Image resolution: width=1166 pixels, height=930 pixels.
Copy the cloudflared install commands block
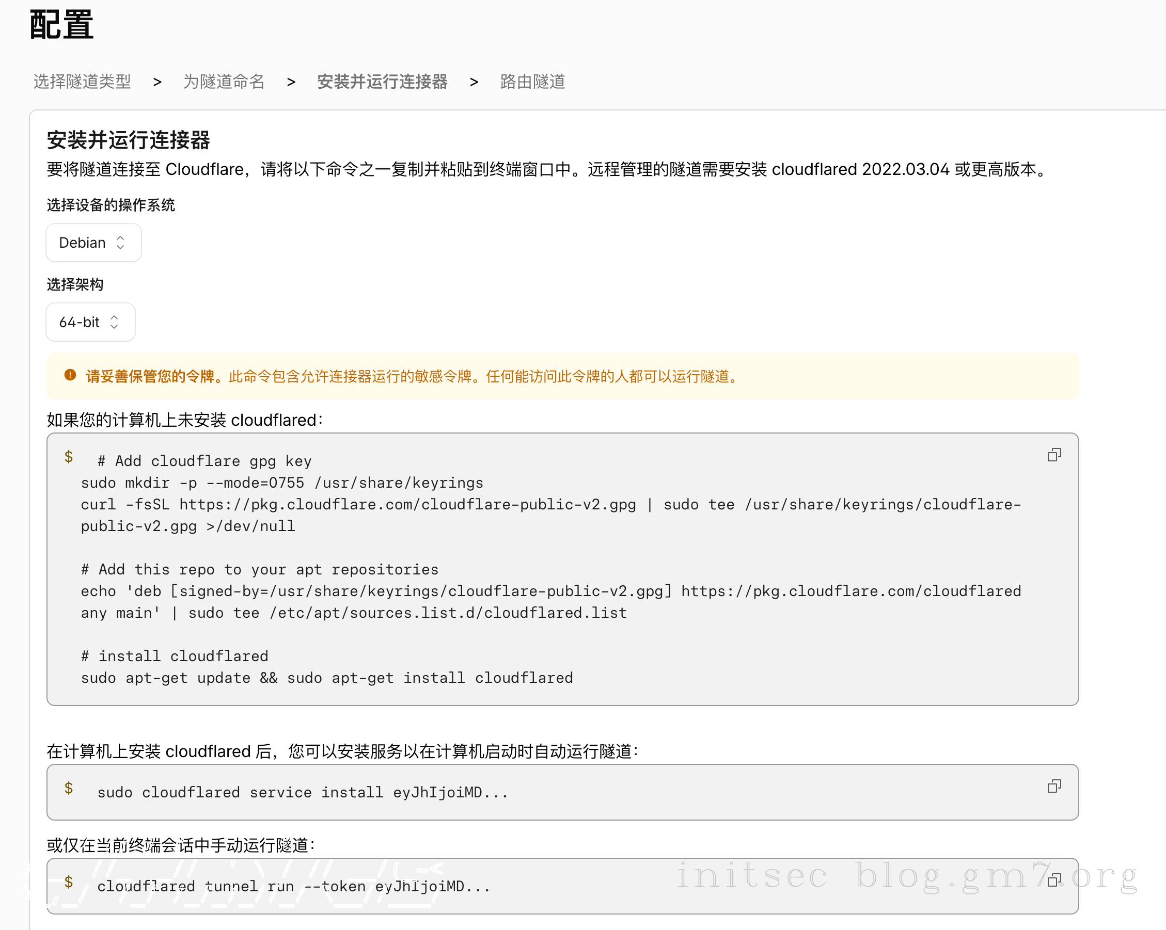1054,455
